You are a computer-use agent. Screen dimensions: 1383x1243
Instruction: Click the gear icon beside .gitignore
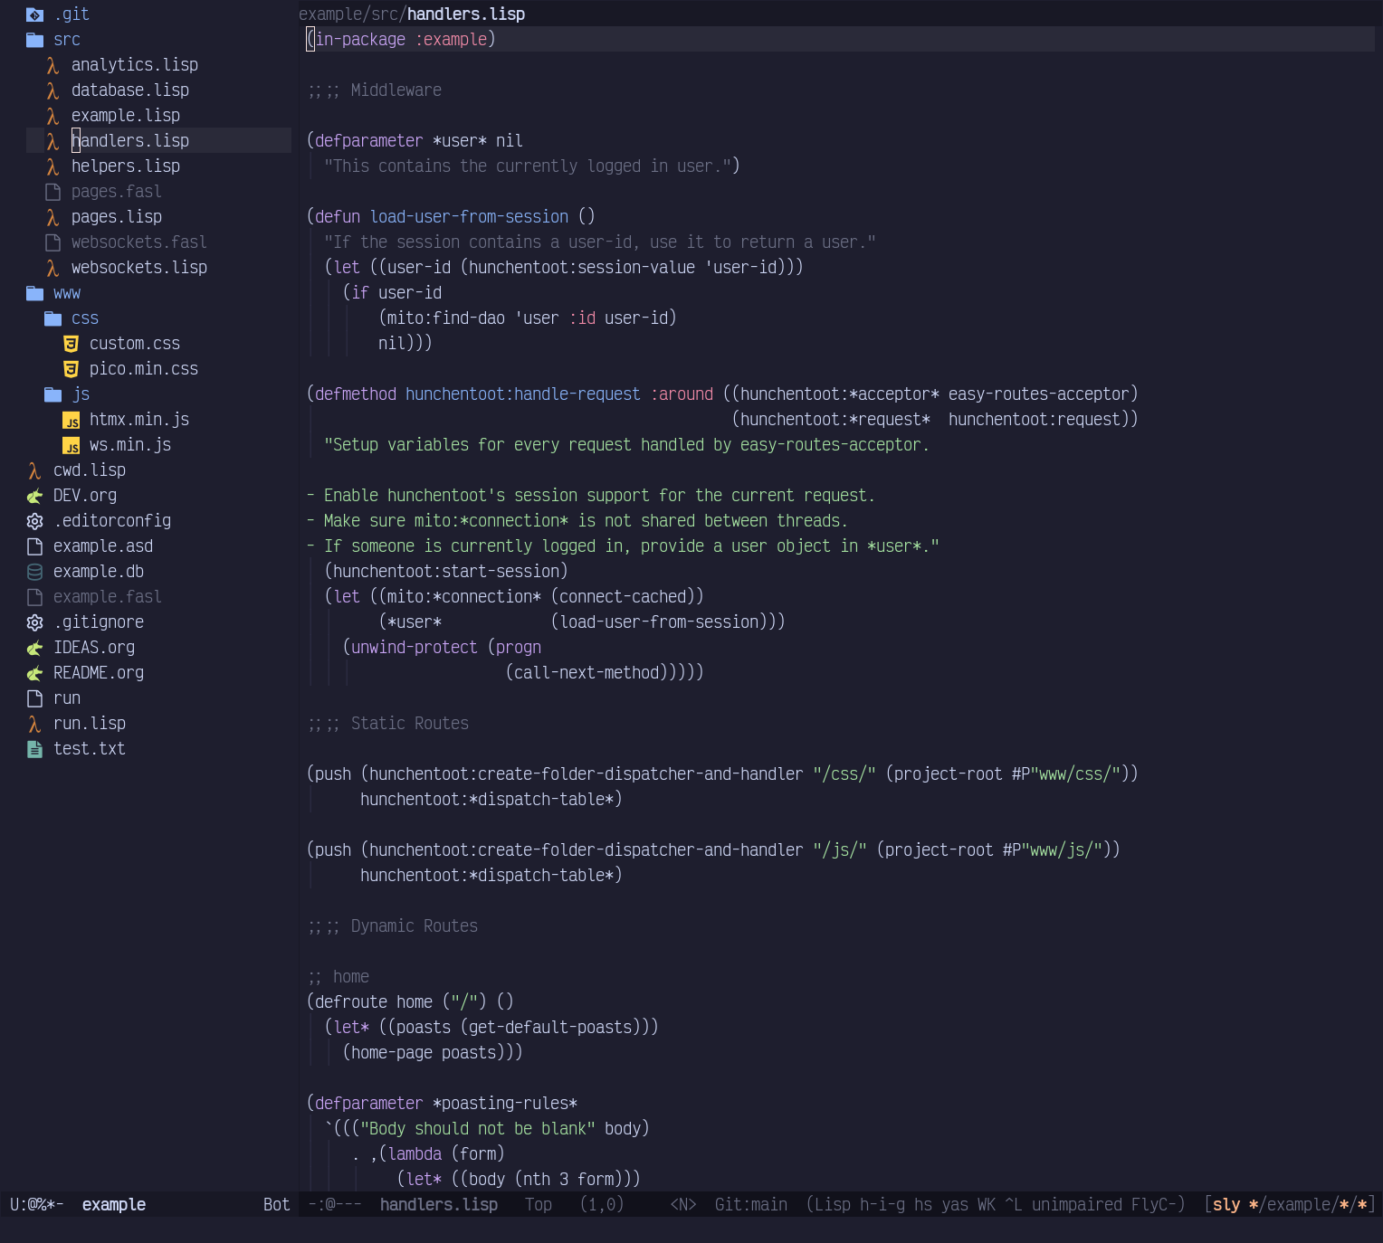click(34, 622)
